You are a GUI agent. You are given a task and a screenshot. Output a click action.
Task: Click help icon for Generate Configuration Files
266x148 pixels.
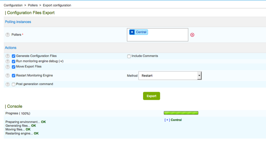click(7, 56)
